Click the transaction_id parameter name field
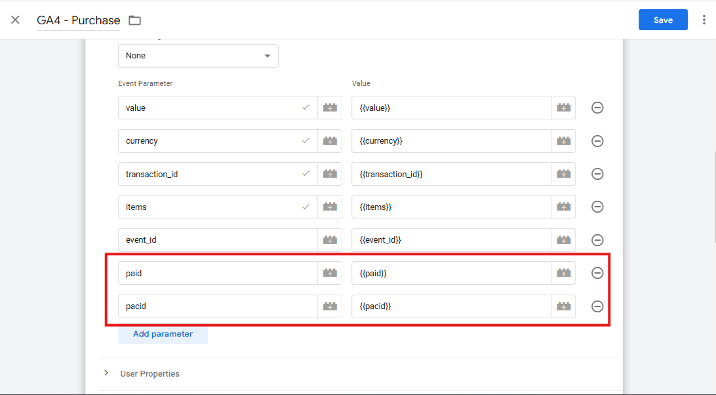 click(218, 174)
